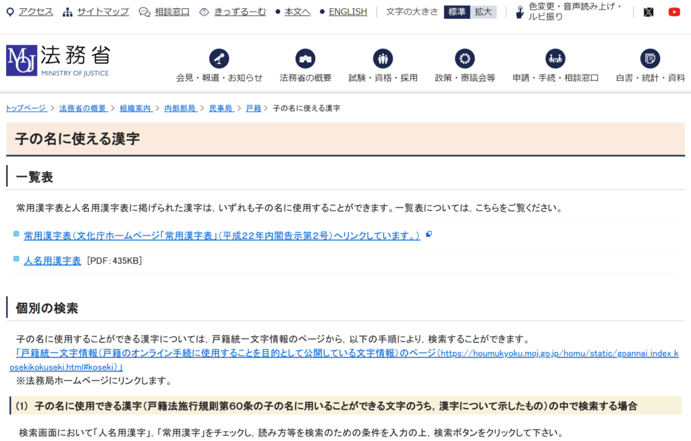Open the サイトマップ link

click(x=102, y=11)
